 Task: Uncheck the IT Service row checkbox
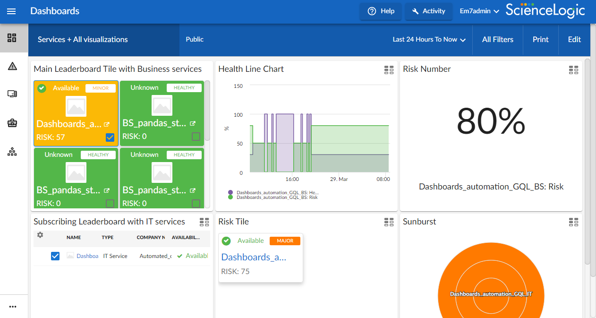(55, 256)
